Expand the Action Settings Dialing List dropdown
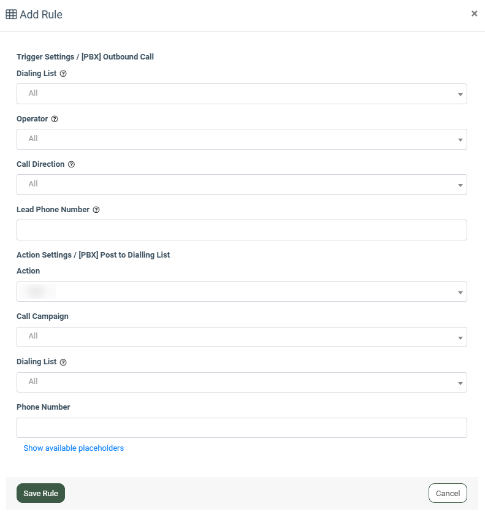 (242, 382)
